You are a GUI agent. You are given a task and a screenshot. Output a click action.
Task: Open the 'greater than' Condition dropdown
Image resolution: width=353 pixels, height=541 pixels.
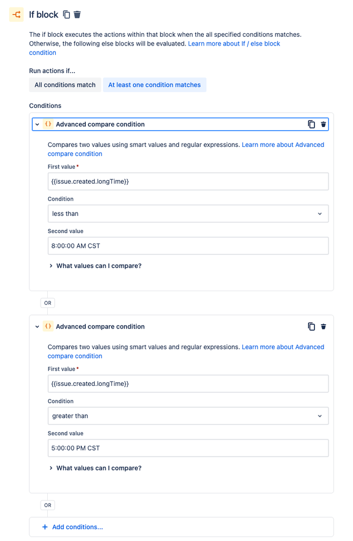coord(188,416)
